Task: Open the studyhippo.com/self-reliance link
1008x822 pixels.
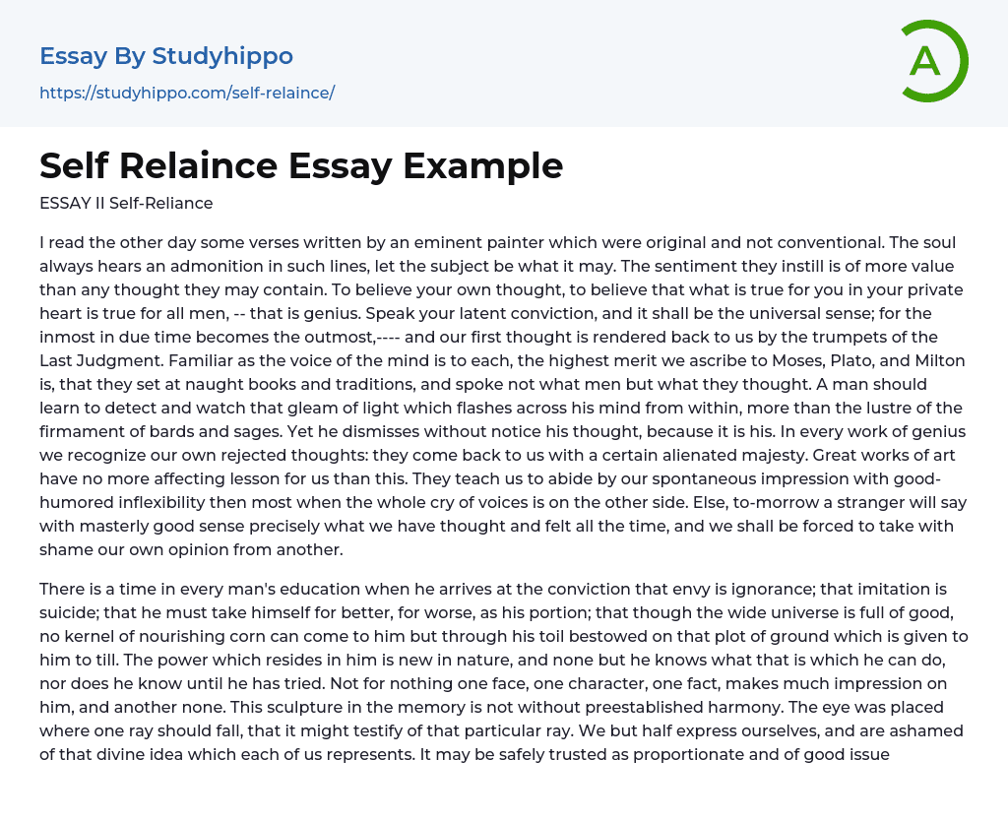Action: pos(187,93)
